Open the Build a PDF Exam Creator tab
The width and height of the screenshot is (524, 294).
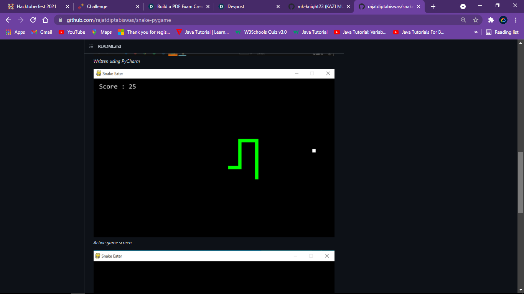click(178, 7)
